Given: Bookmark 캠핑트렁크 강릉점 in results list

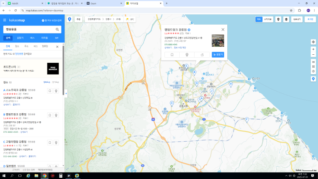Looking at the screenshot, I should (50, 115).
